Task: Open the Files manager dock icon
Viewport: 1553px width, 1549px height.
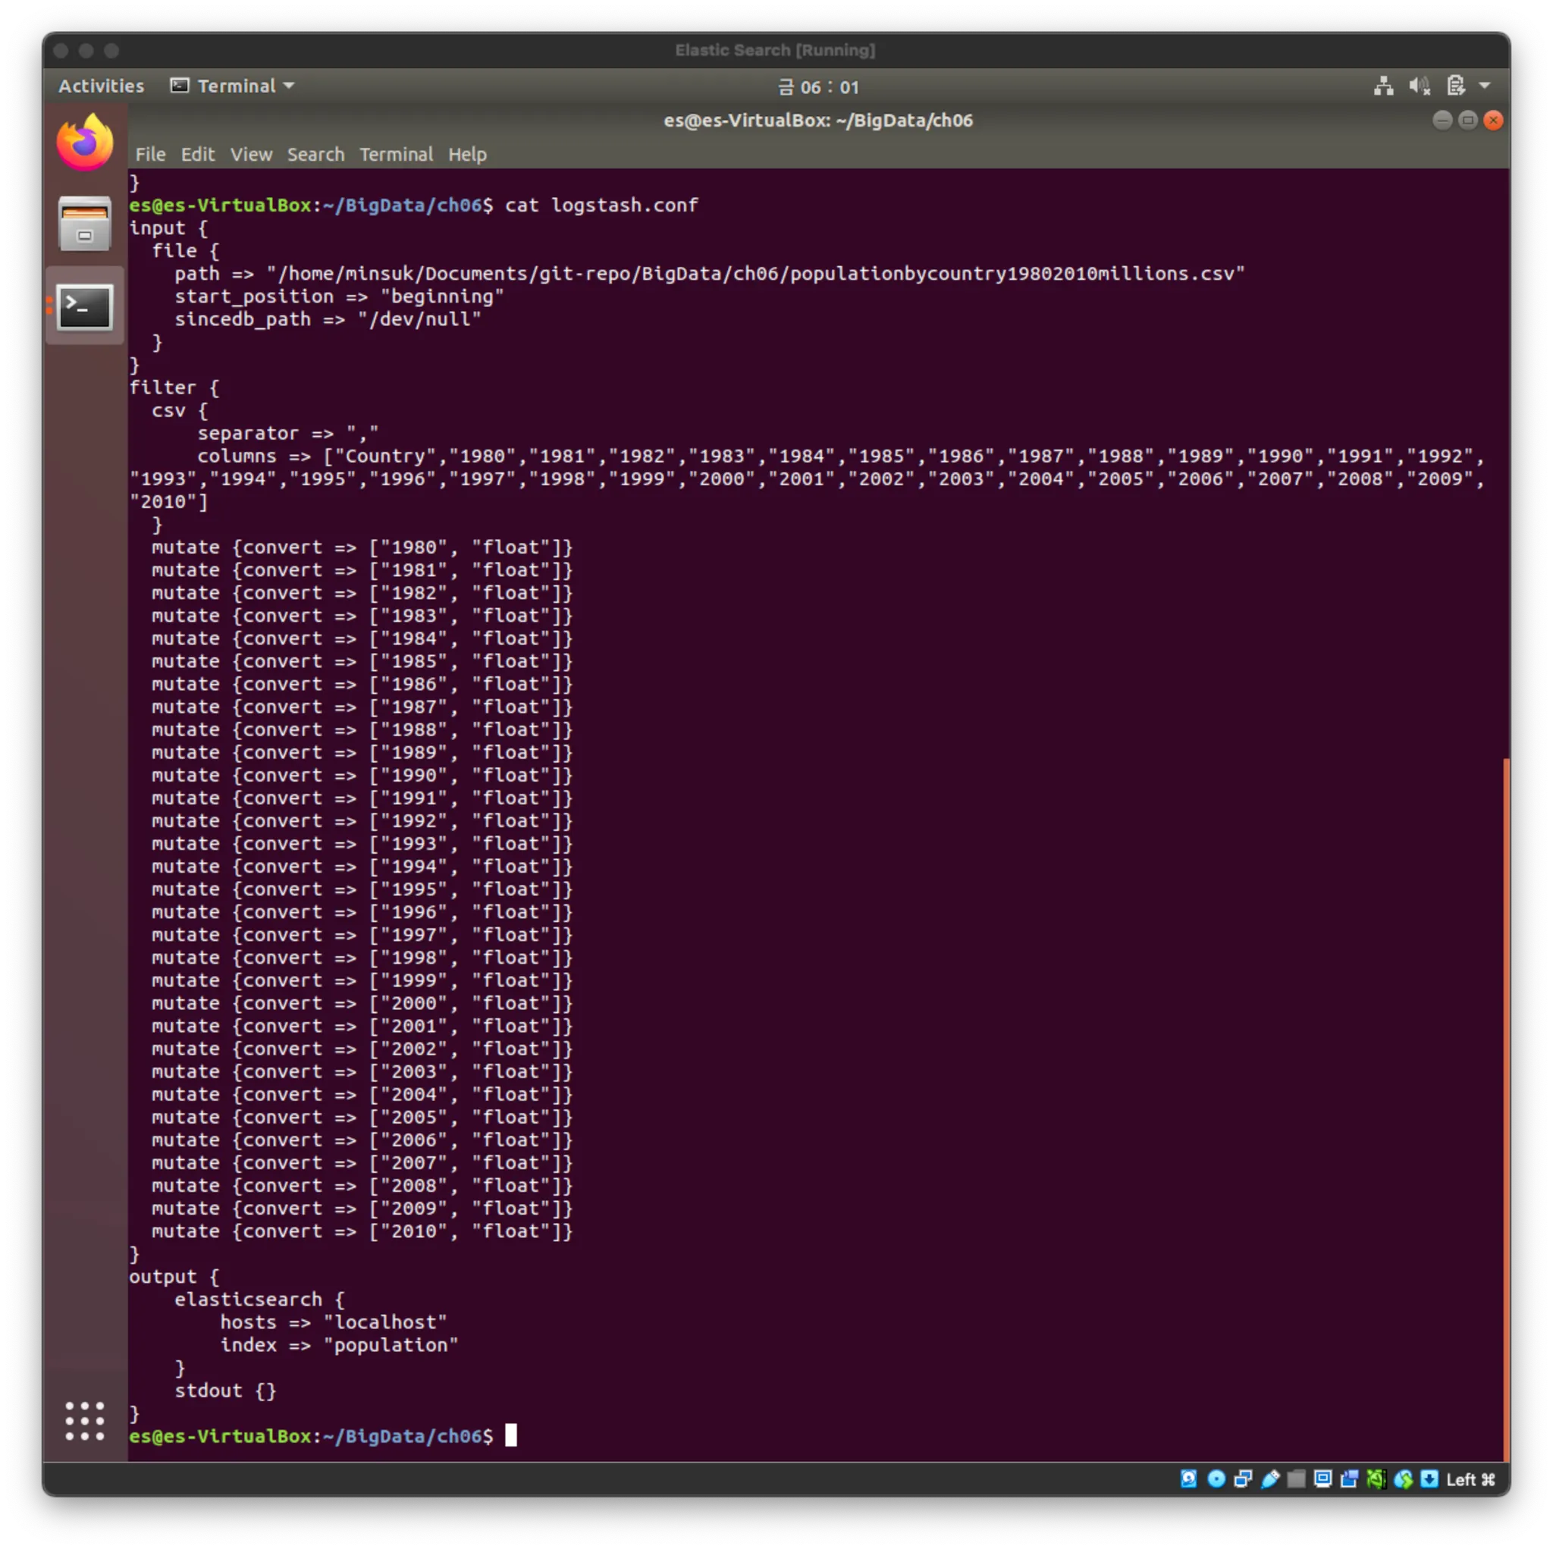Action: (84, 224)
